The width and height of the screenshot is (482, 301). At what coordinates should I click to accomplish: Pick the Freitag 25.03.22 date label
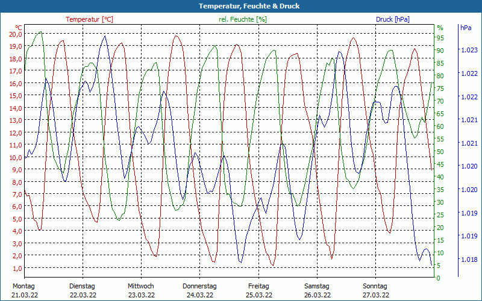[258, 290]
